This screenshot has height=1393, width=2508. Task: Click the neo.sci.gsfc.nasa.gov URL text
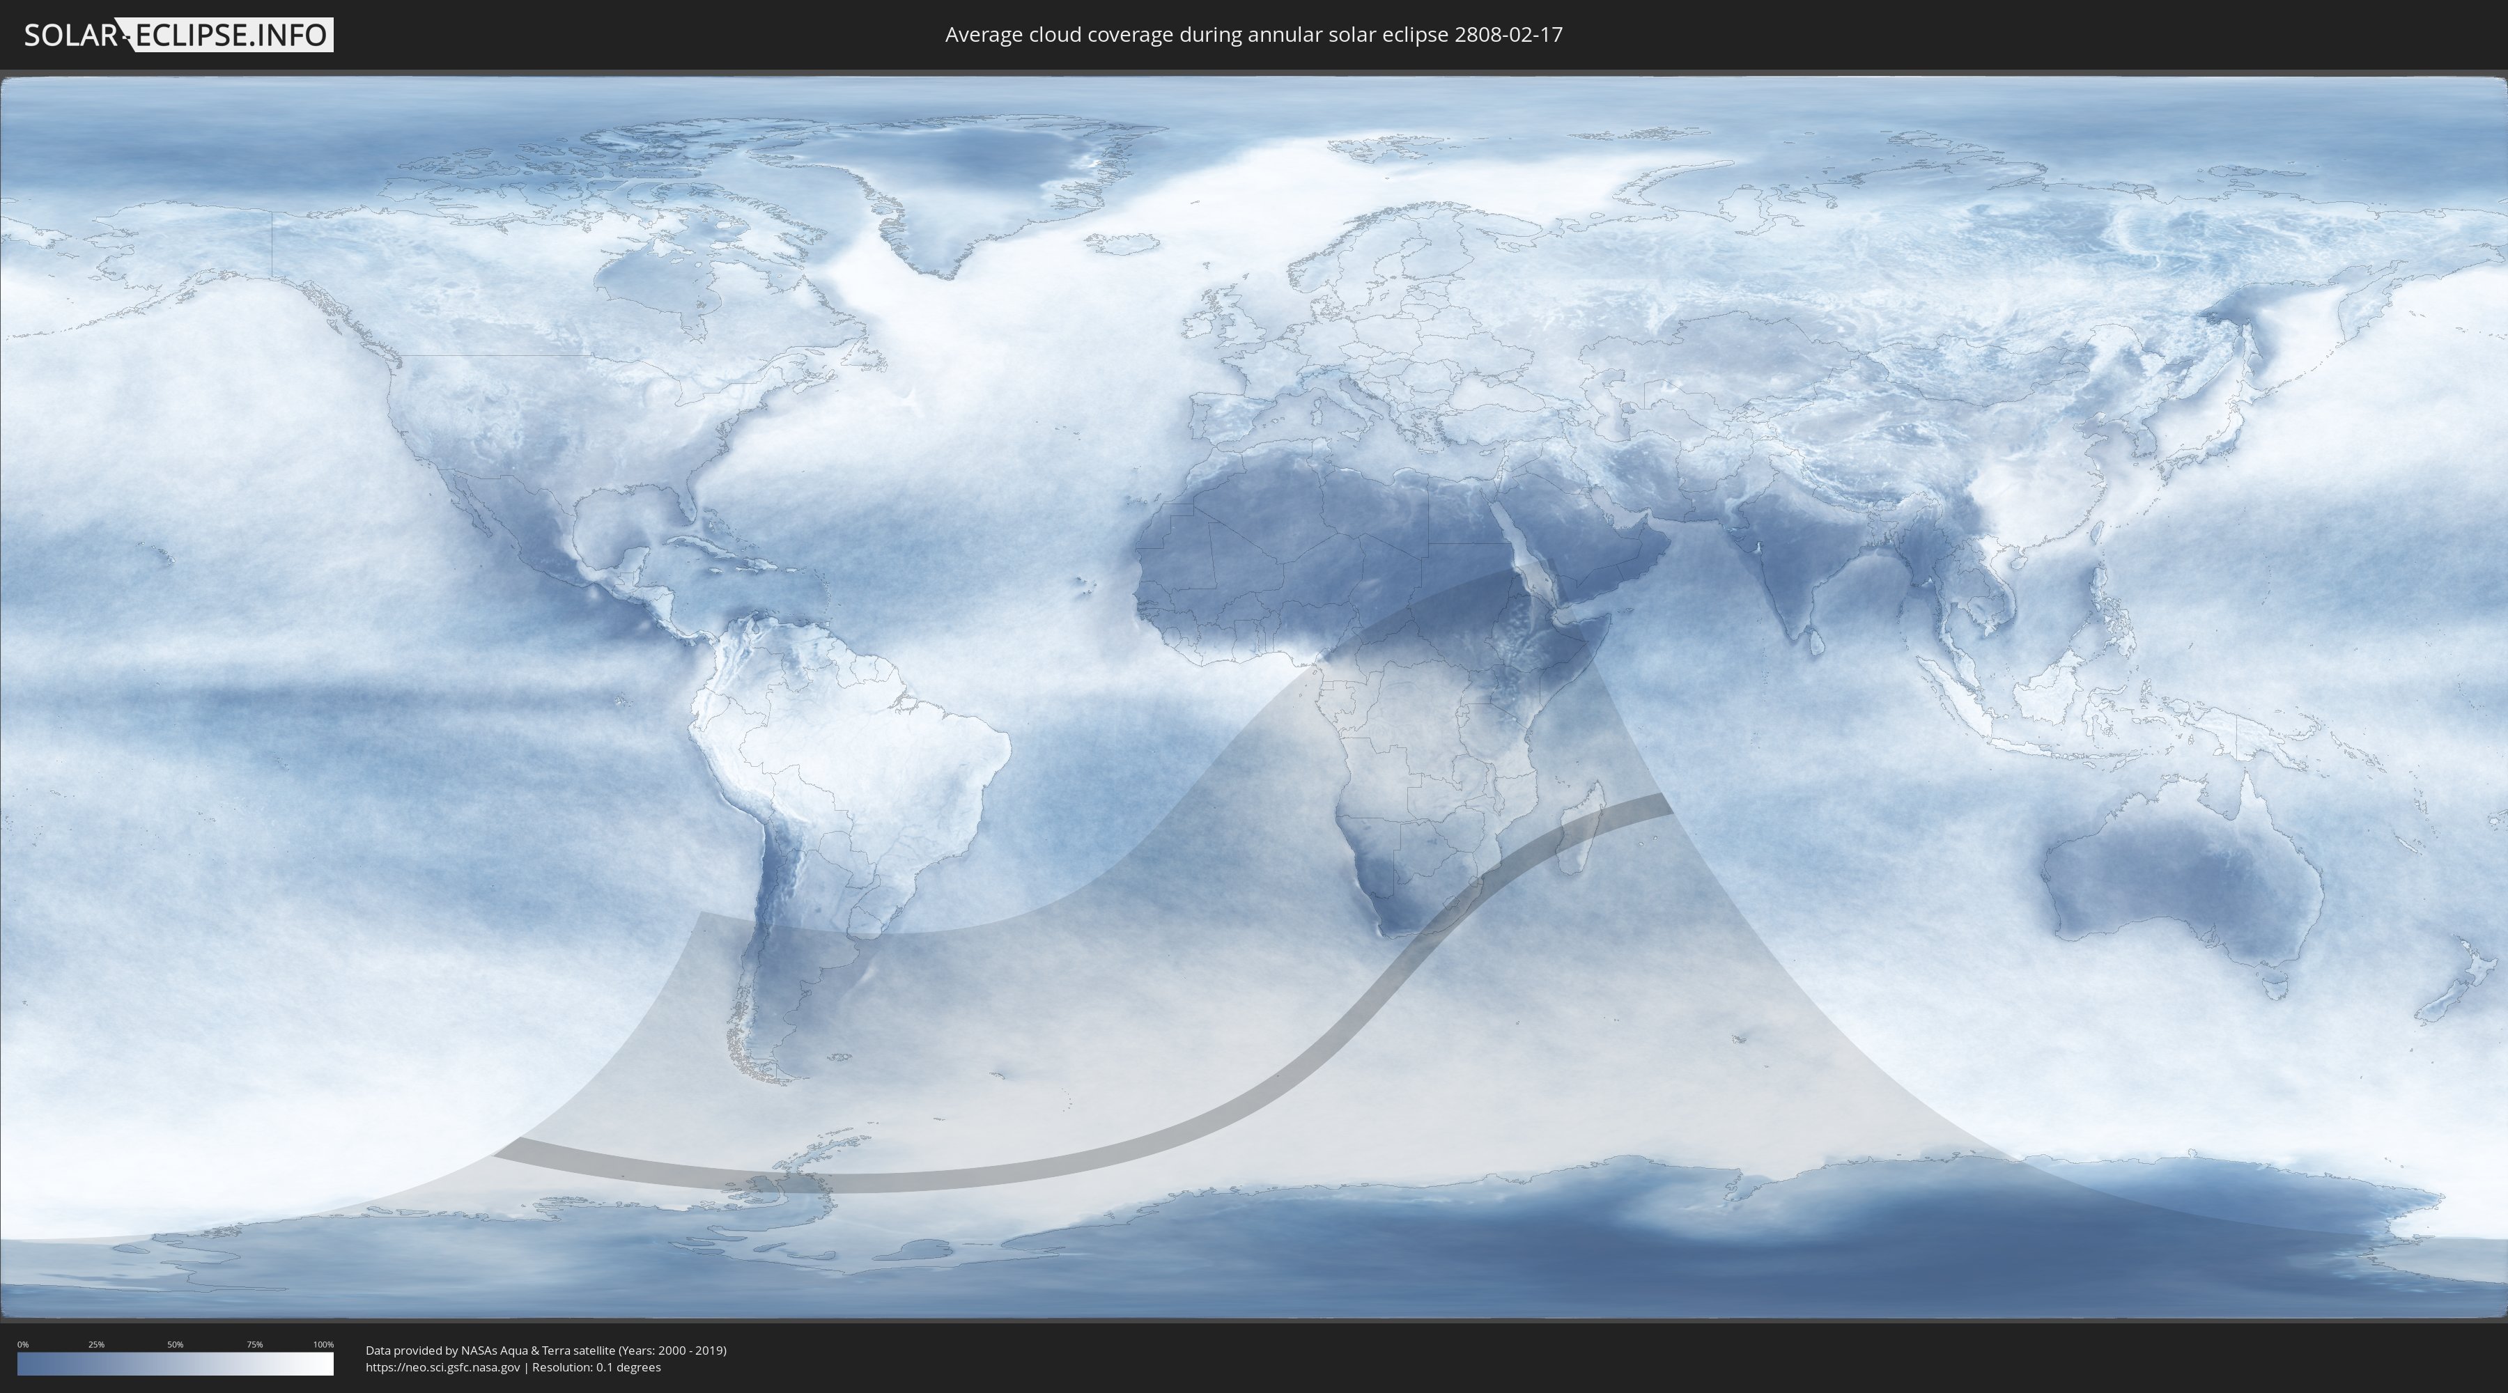pos(443,1368)
